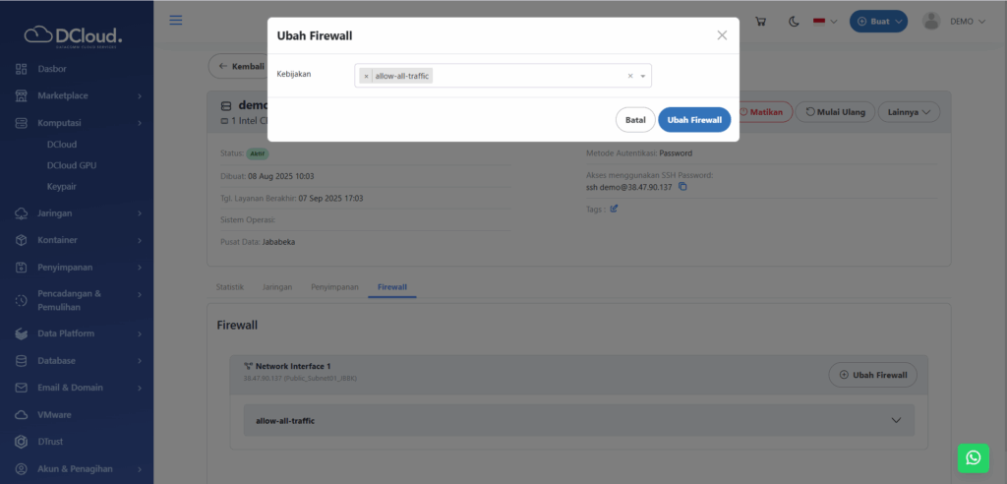Viewport: 1007px width, 484px height.
Task: Close the Ubah Firewall dialog
Action: [722, 35]
